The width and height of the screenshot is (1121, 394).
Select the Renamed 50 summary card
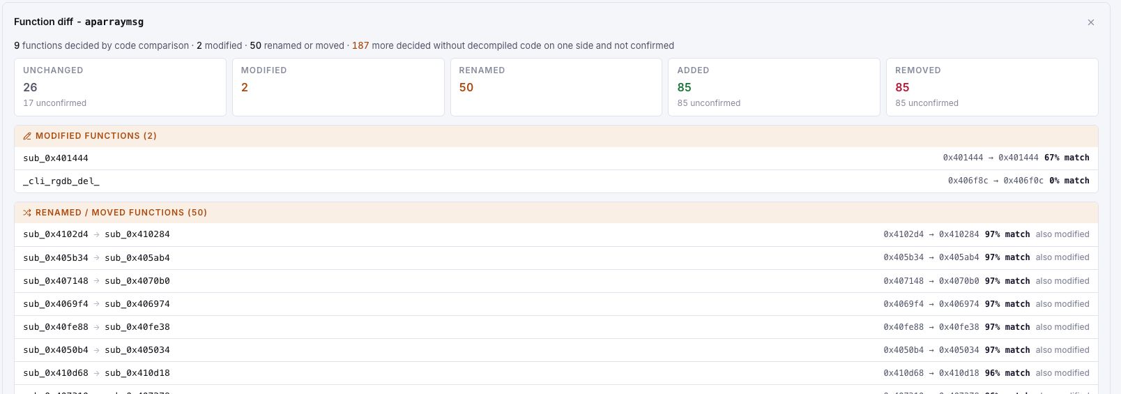556,87
